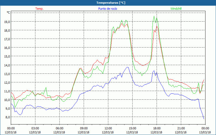The width and height of the screenshot is (216, 135).
Task: Click the 11,0 y-axis value
Action: (x=7, y=91)
